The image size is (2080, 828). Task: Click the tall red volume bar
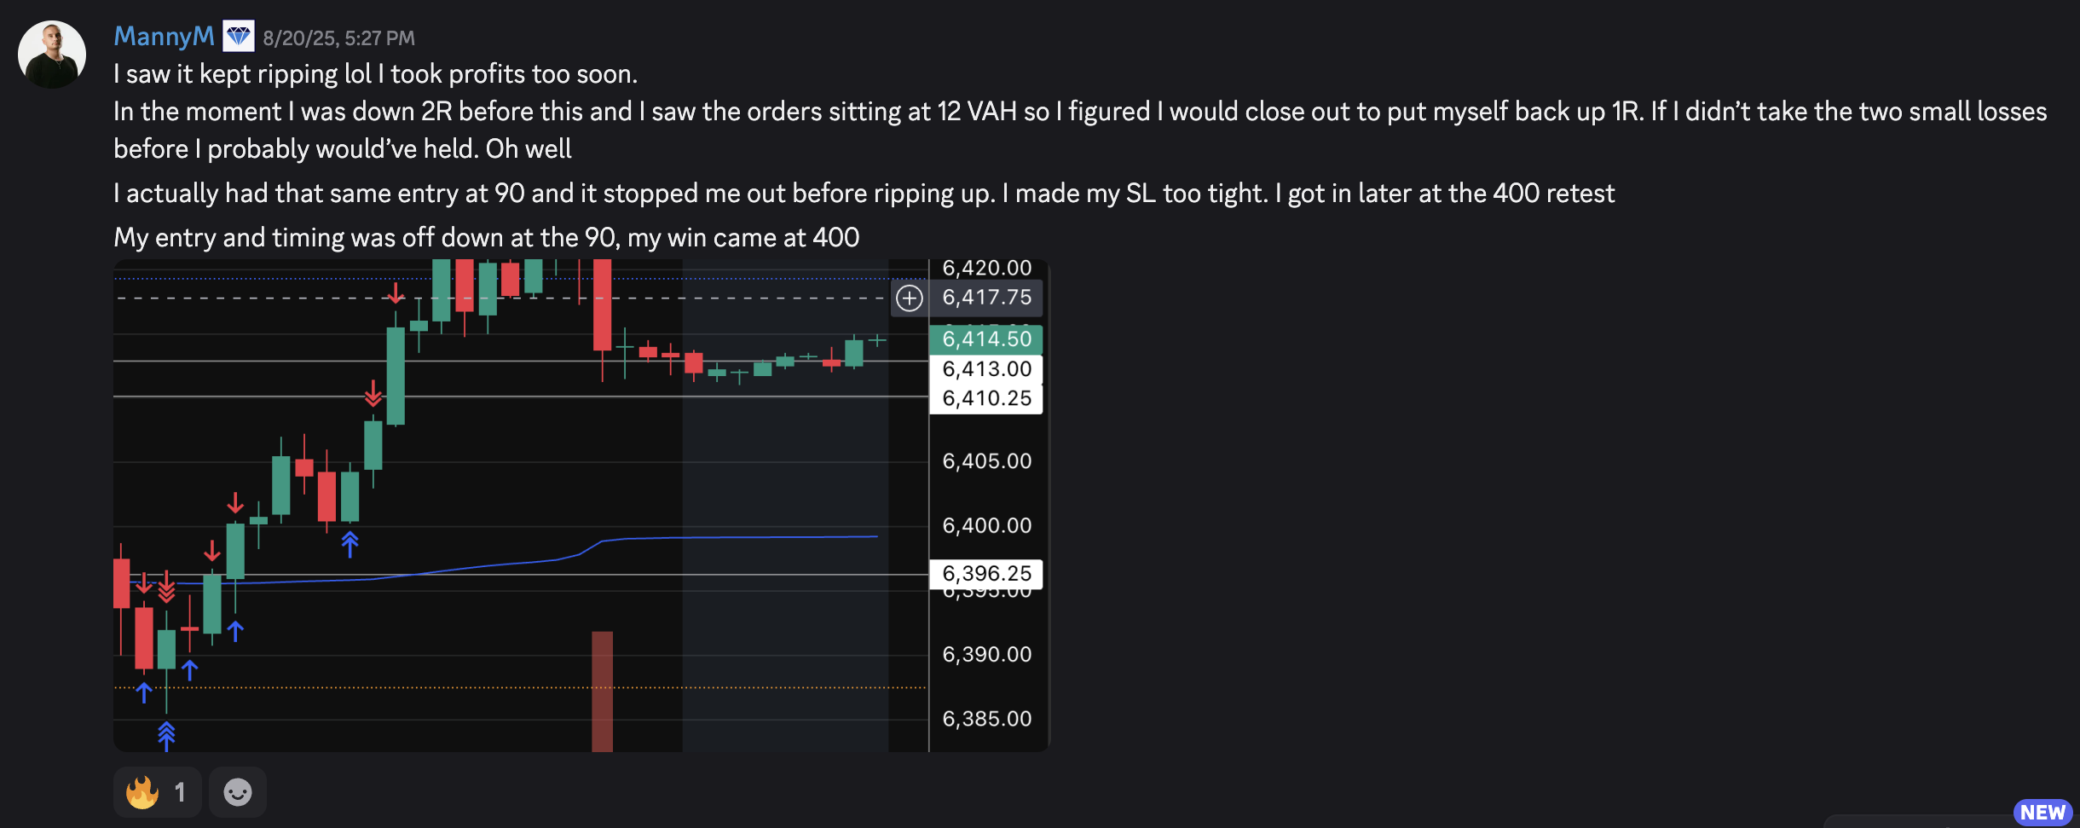603,691
